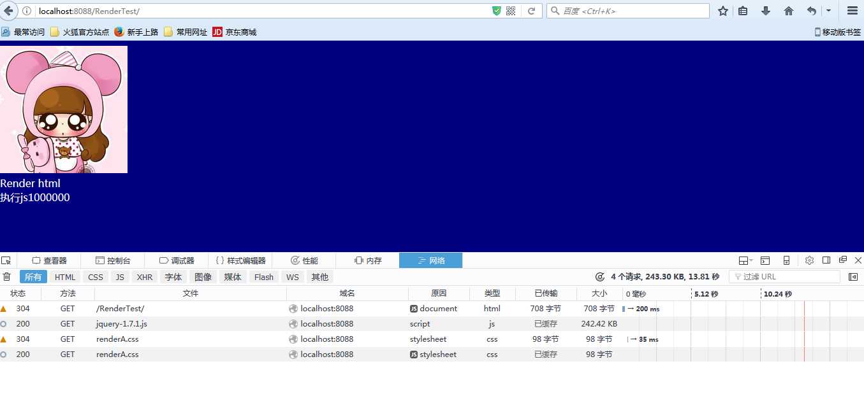Click the undo back-arrow toolbar icon
This screenshot has height=401, width=864.
coord(811,11)
